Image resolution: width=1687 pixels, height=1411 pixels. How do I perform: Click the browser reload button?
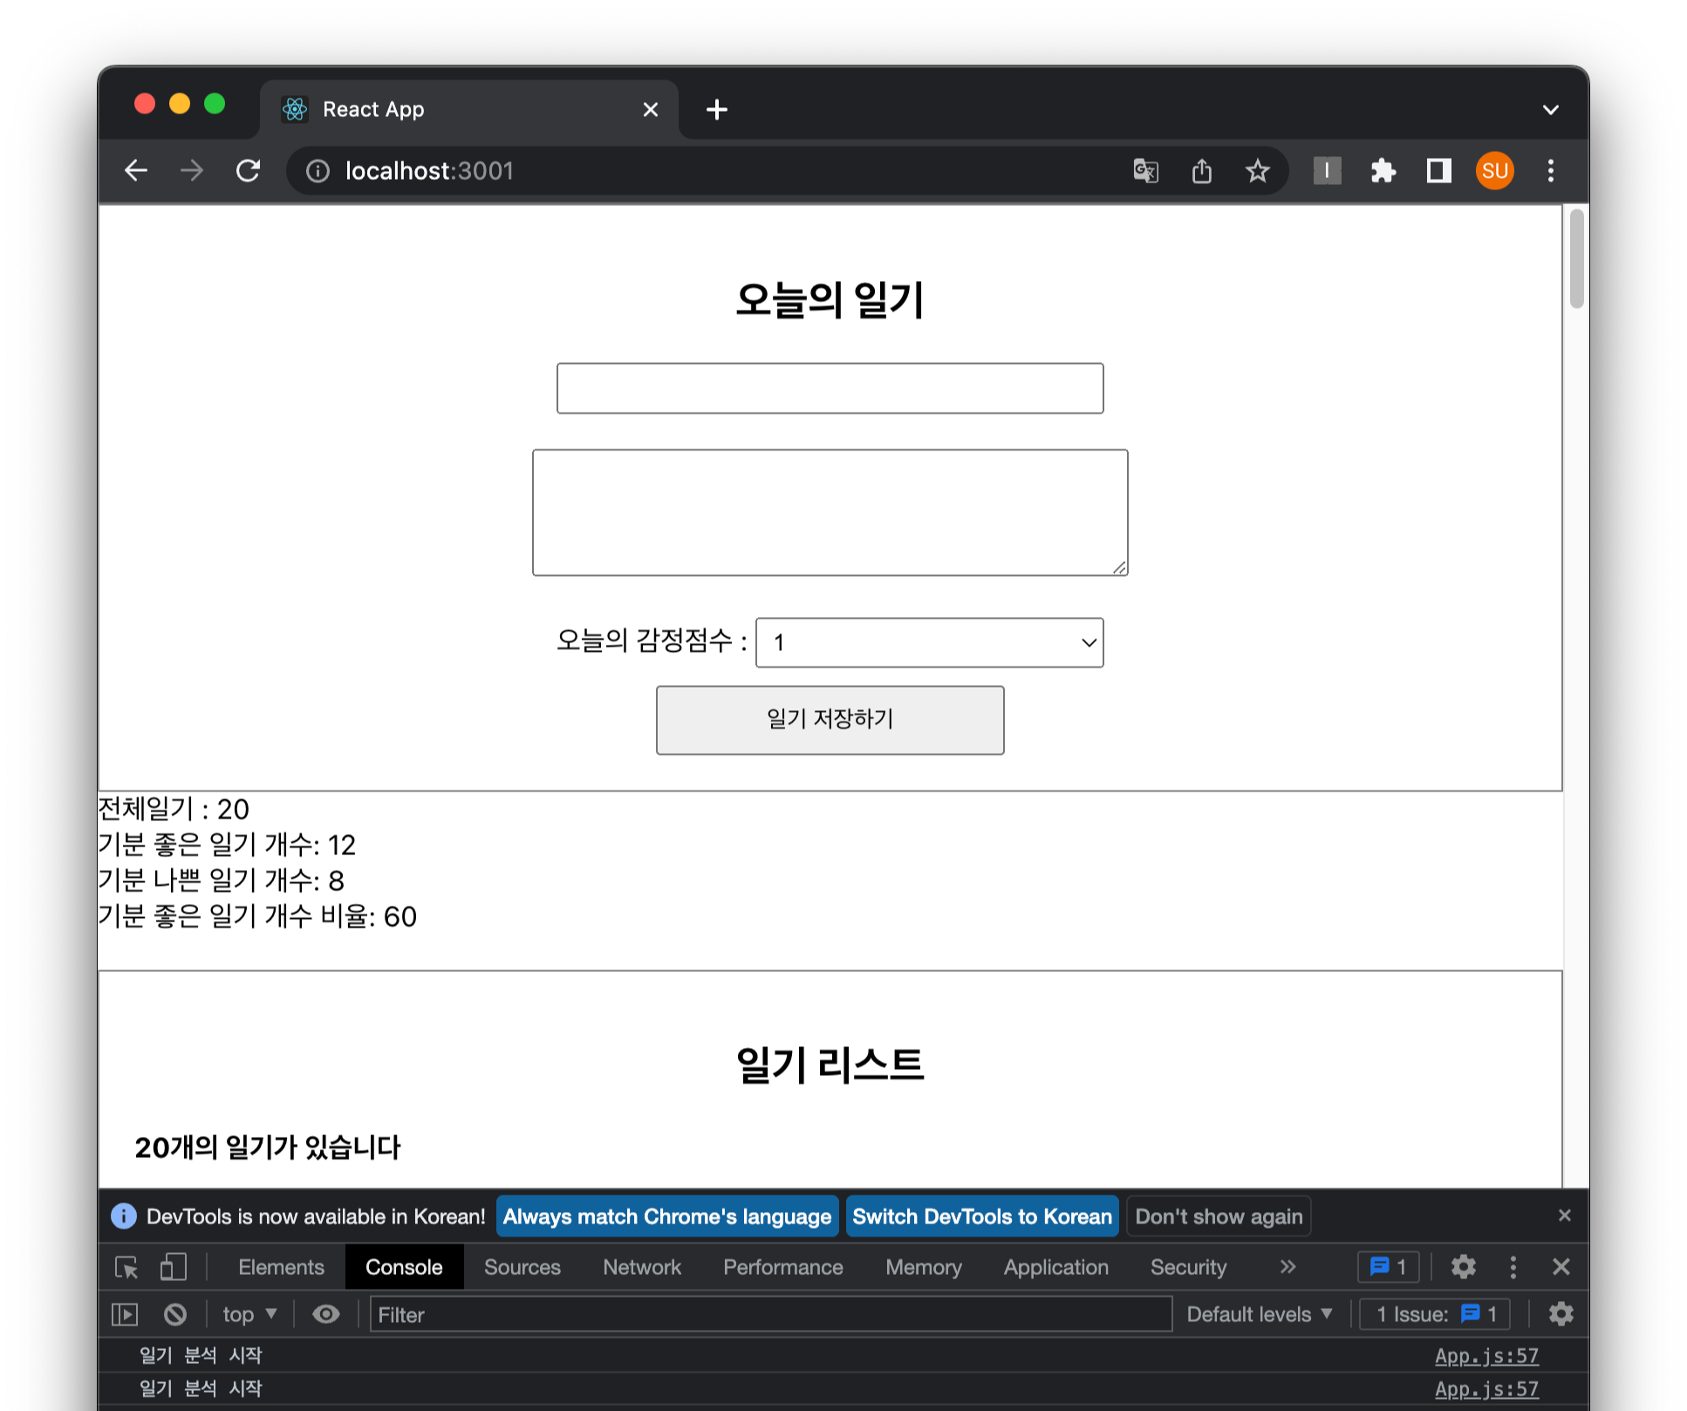tap(249, 171)
